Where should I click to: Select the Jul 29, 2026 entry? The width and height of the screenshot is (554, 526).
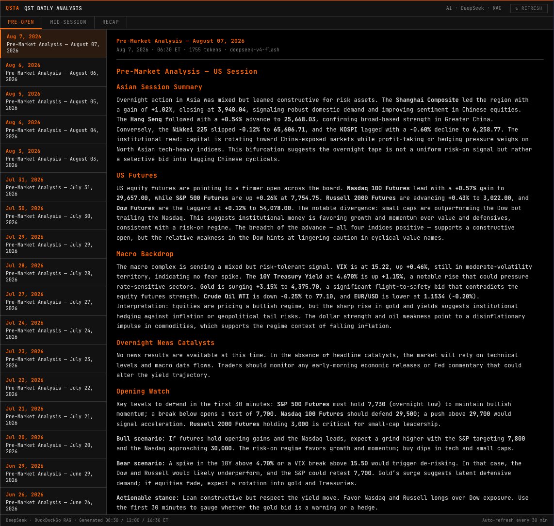(x=53, y=244)
